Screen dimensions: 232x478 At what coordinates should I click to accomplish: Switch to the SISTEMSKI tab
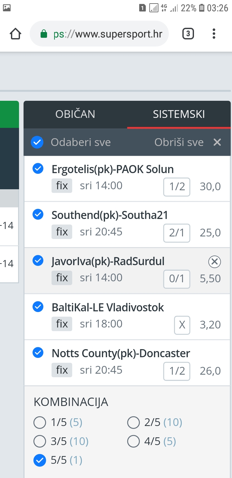coord(179,114)
